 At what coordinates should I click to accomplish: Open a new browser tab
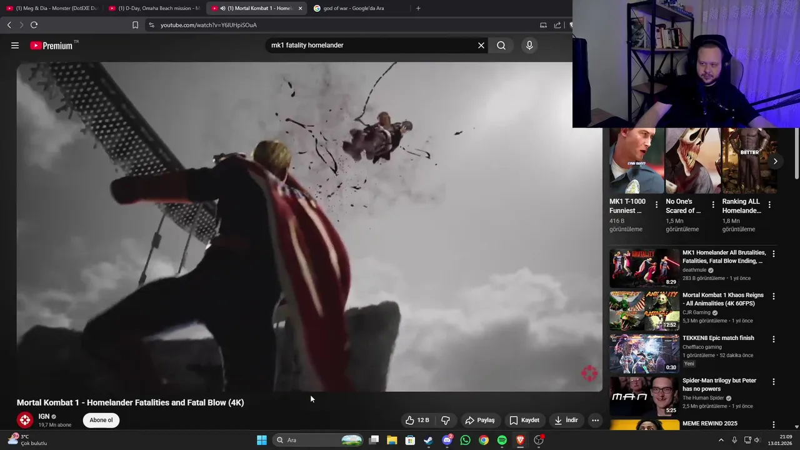(418, 8)
